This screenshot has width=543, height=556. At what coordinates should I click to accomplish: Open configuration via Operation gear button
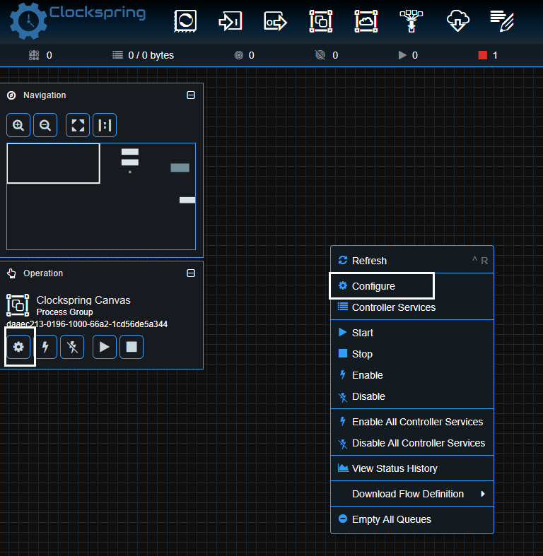coord(18,347)
